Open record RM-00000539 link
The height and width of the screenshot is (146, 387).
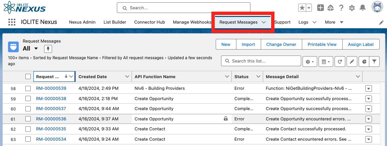[51, 88]
